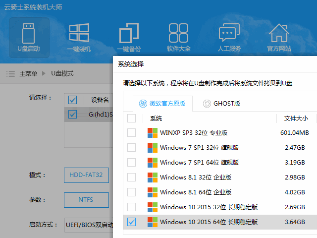Select the Windows 8.1 64位 企业版 text
Screen dimensions: 317x238
196,192
